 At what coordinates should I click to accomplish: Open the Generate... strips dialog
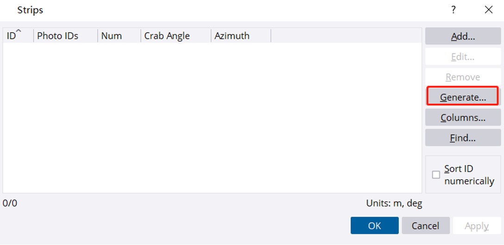click(462, 97)
